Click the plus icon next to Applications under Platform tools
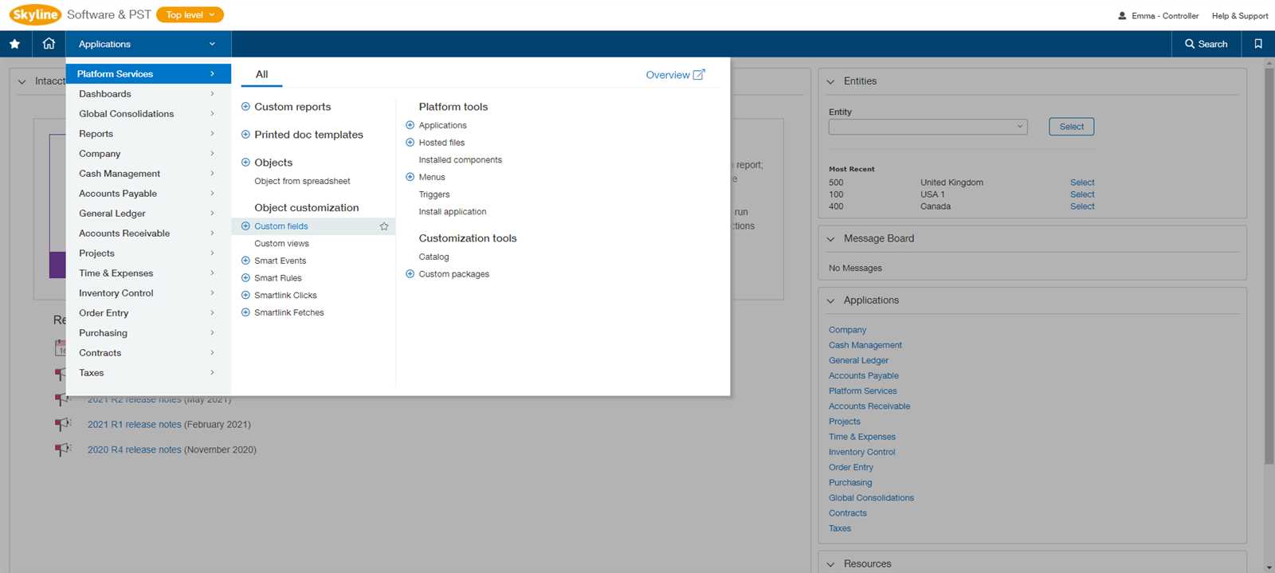 pyautogui.click(x=410, y=125)
